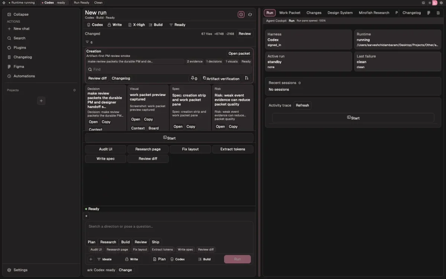Open the gear settings icon in top bar
Viewport: 446px width, 279px height.
[x=441, y=3]
